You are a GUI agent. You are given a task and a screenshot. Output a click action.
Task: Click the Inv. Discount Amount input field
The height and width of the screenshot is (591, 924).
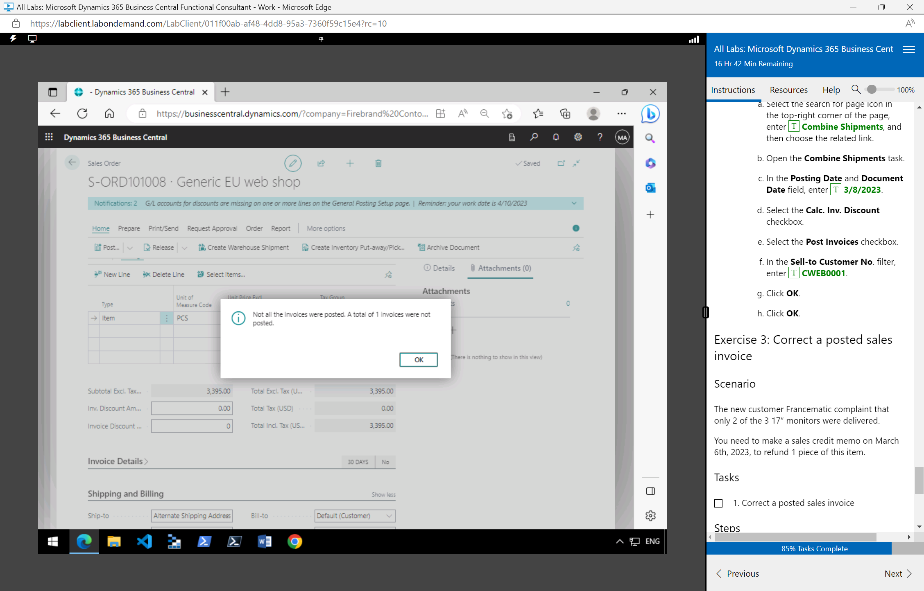tap(192, 408)
